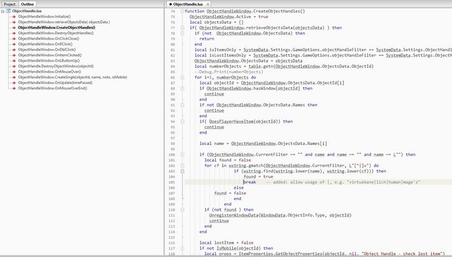Jump to ObjectHandleWindow.OnMouseOverEnd() in outline
Viewport: 452px width, 257px height.
tap(53, 88)
